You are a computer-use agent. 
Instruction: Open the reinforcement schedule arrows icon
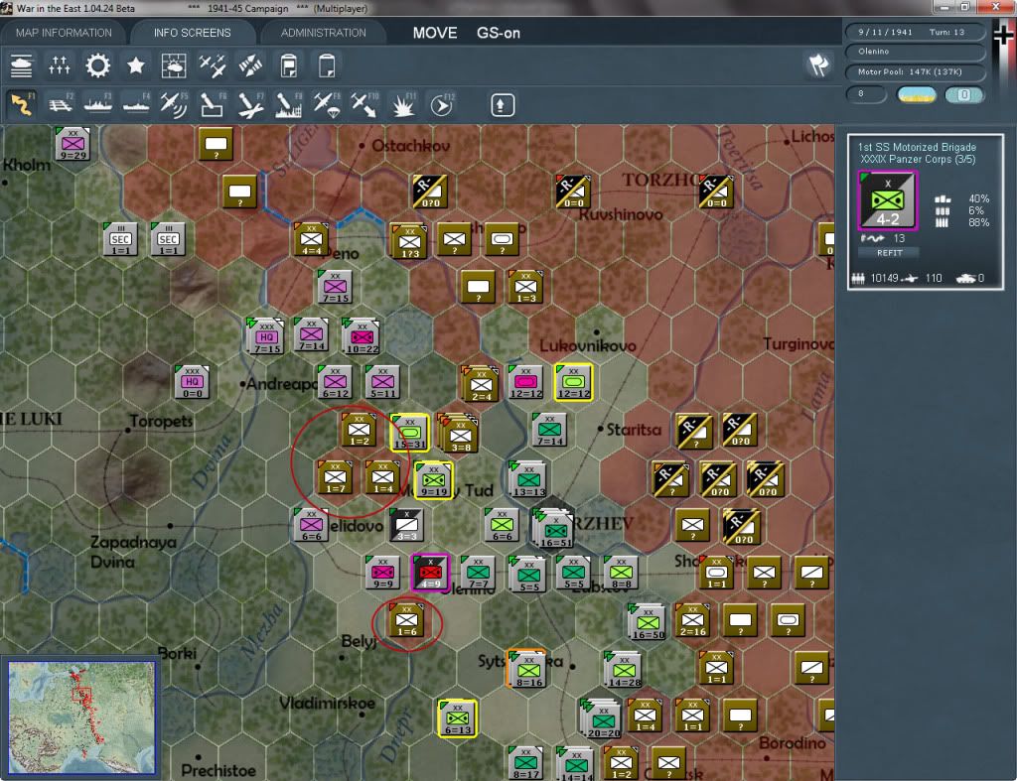[x=59, y=65]
